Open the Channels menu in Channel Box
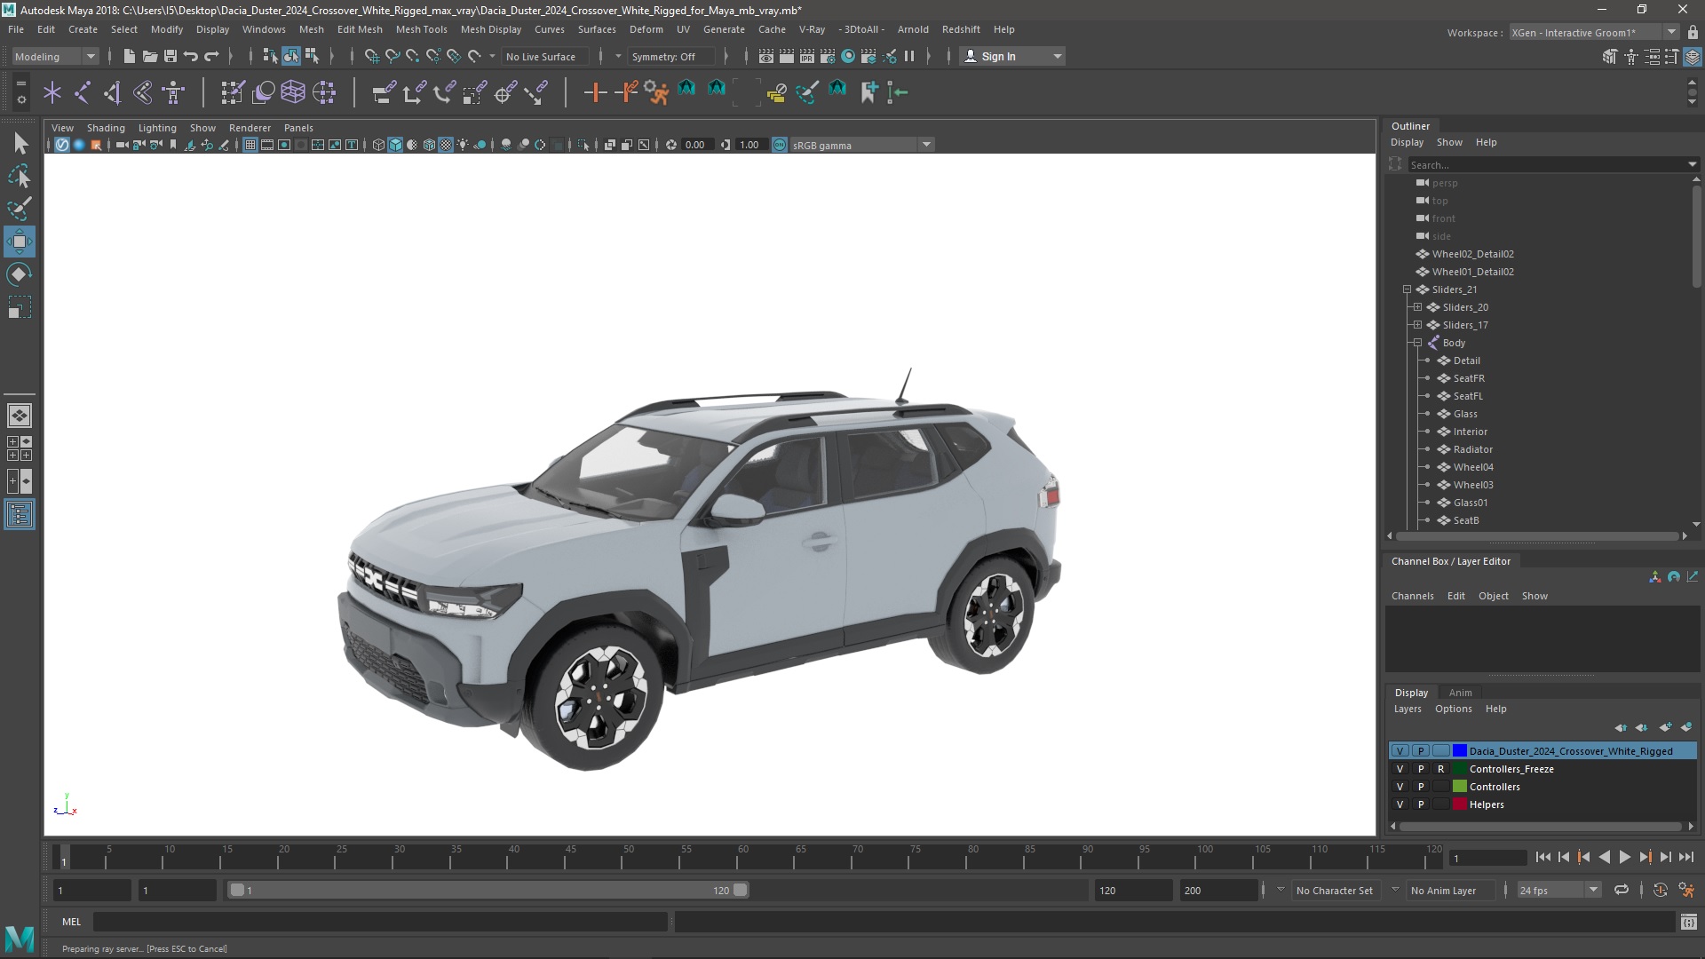Screen dimensions: 1705x959 (x=1412, y=596)
